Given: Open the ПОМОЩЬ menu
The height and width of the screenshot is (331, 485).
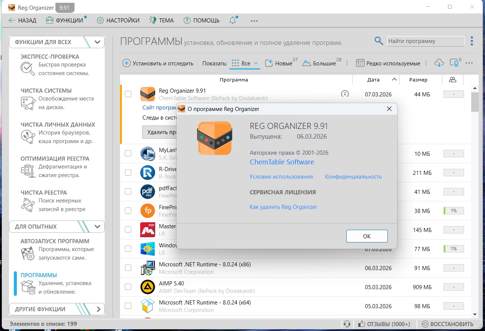Looking at the screenshot, I should point(202,20).
